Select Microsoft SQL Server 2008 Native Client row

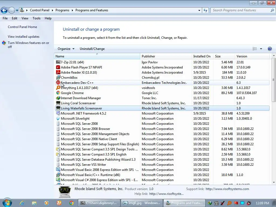pos(162,139)
